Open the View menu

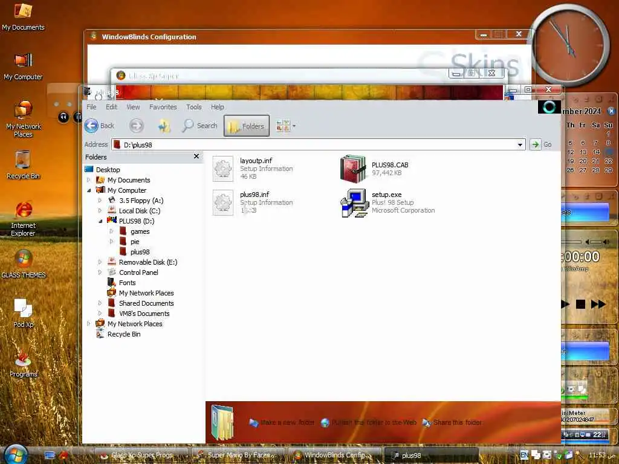point(133,107)
